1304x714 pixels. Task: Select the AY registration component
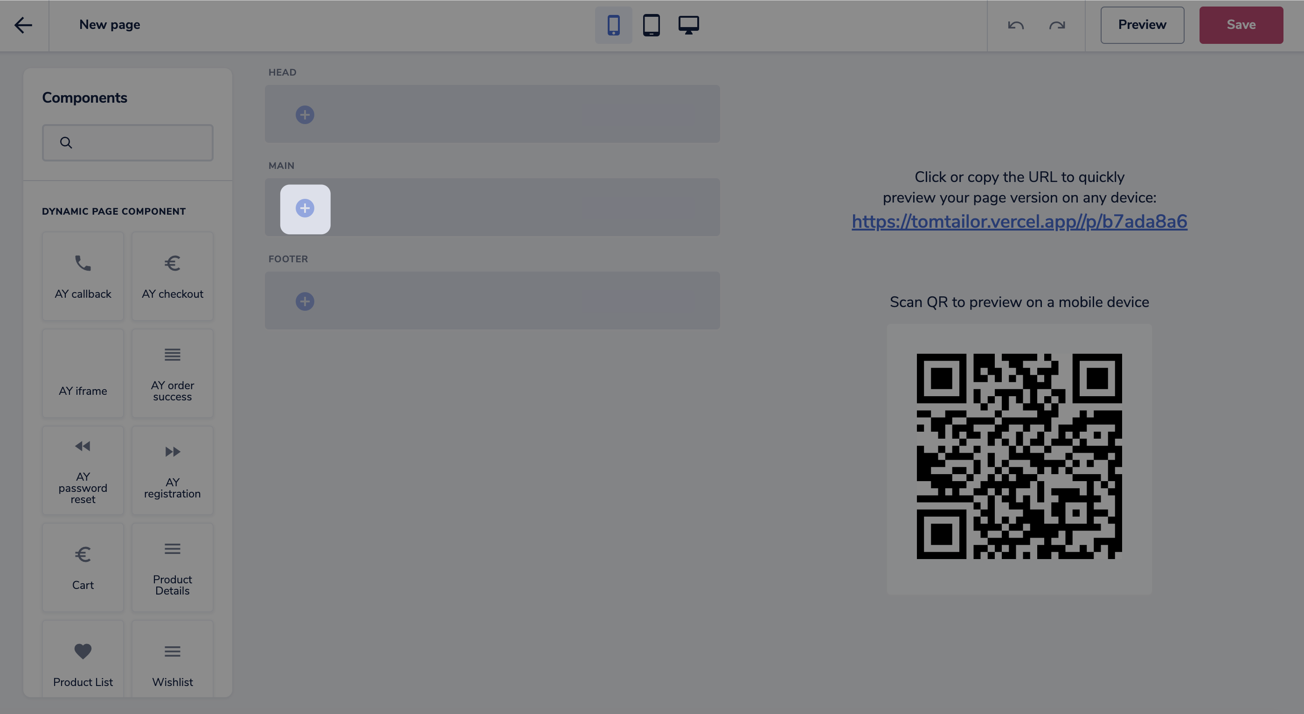172,470
